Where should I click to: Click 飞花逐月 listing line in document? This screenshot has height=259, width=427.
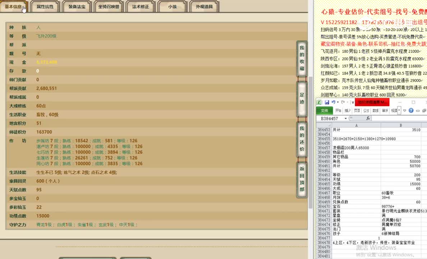click(371, 51)
